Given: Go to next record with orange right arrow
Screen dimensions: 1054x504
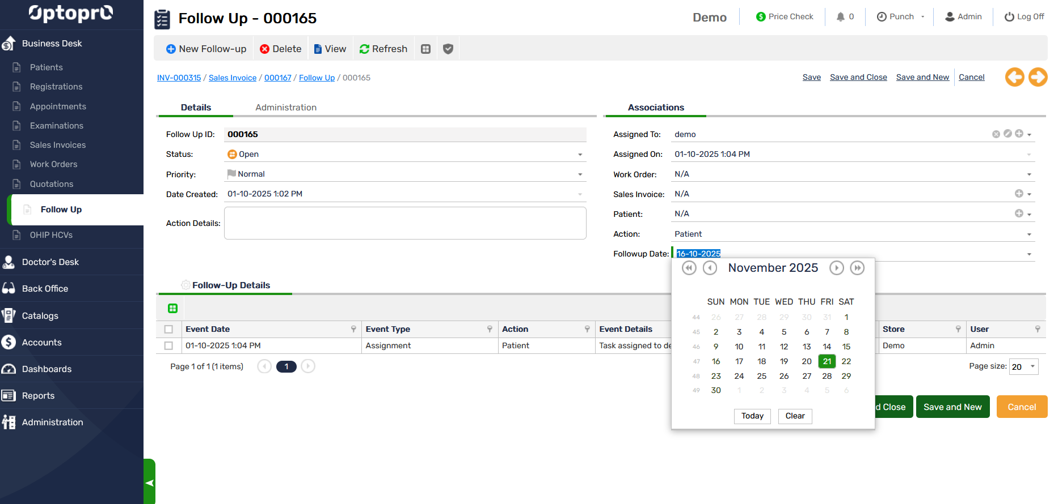Looking at the screenshot, I should (1038, 77).
